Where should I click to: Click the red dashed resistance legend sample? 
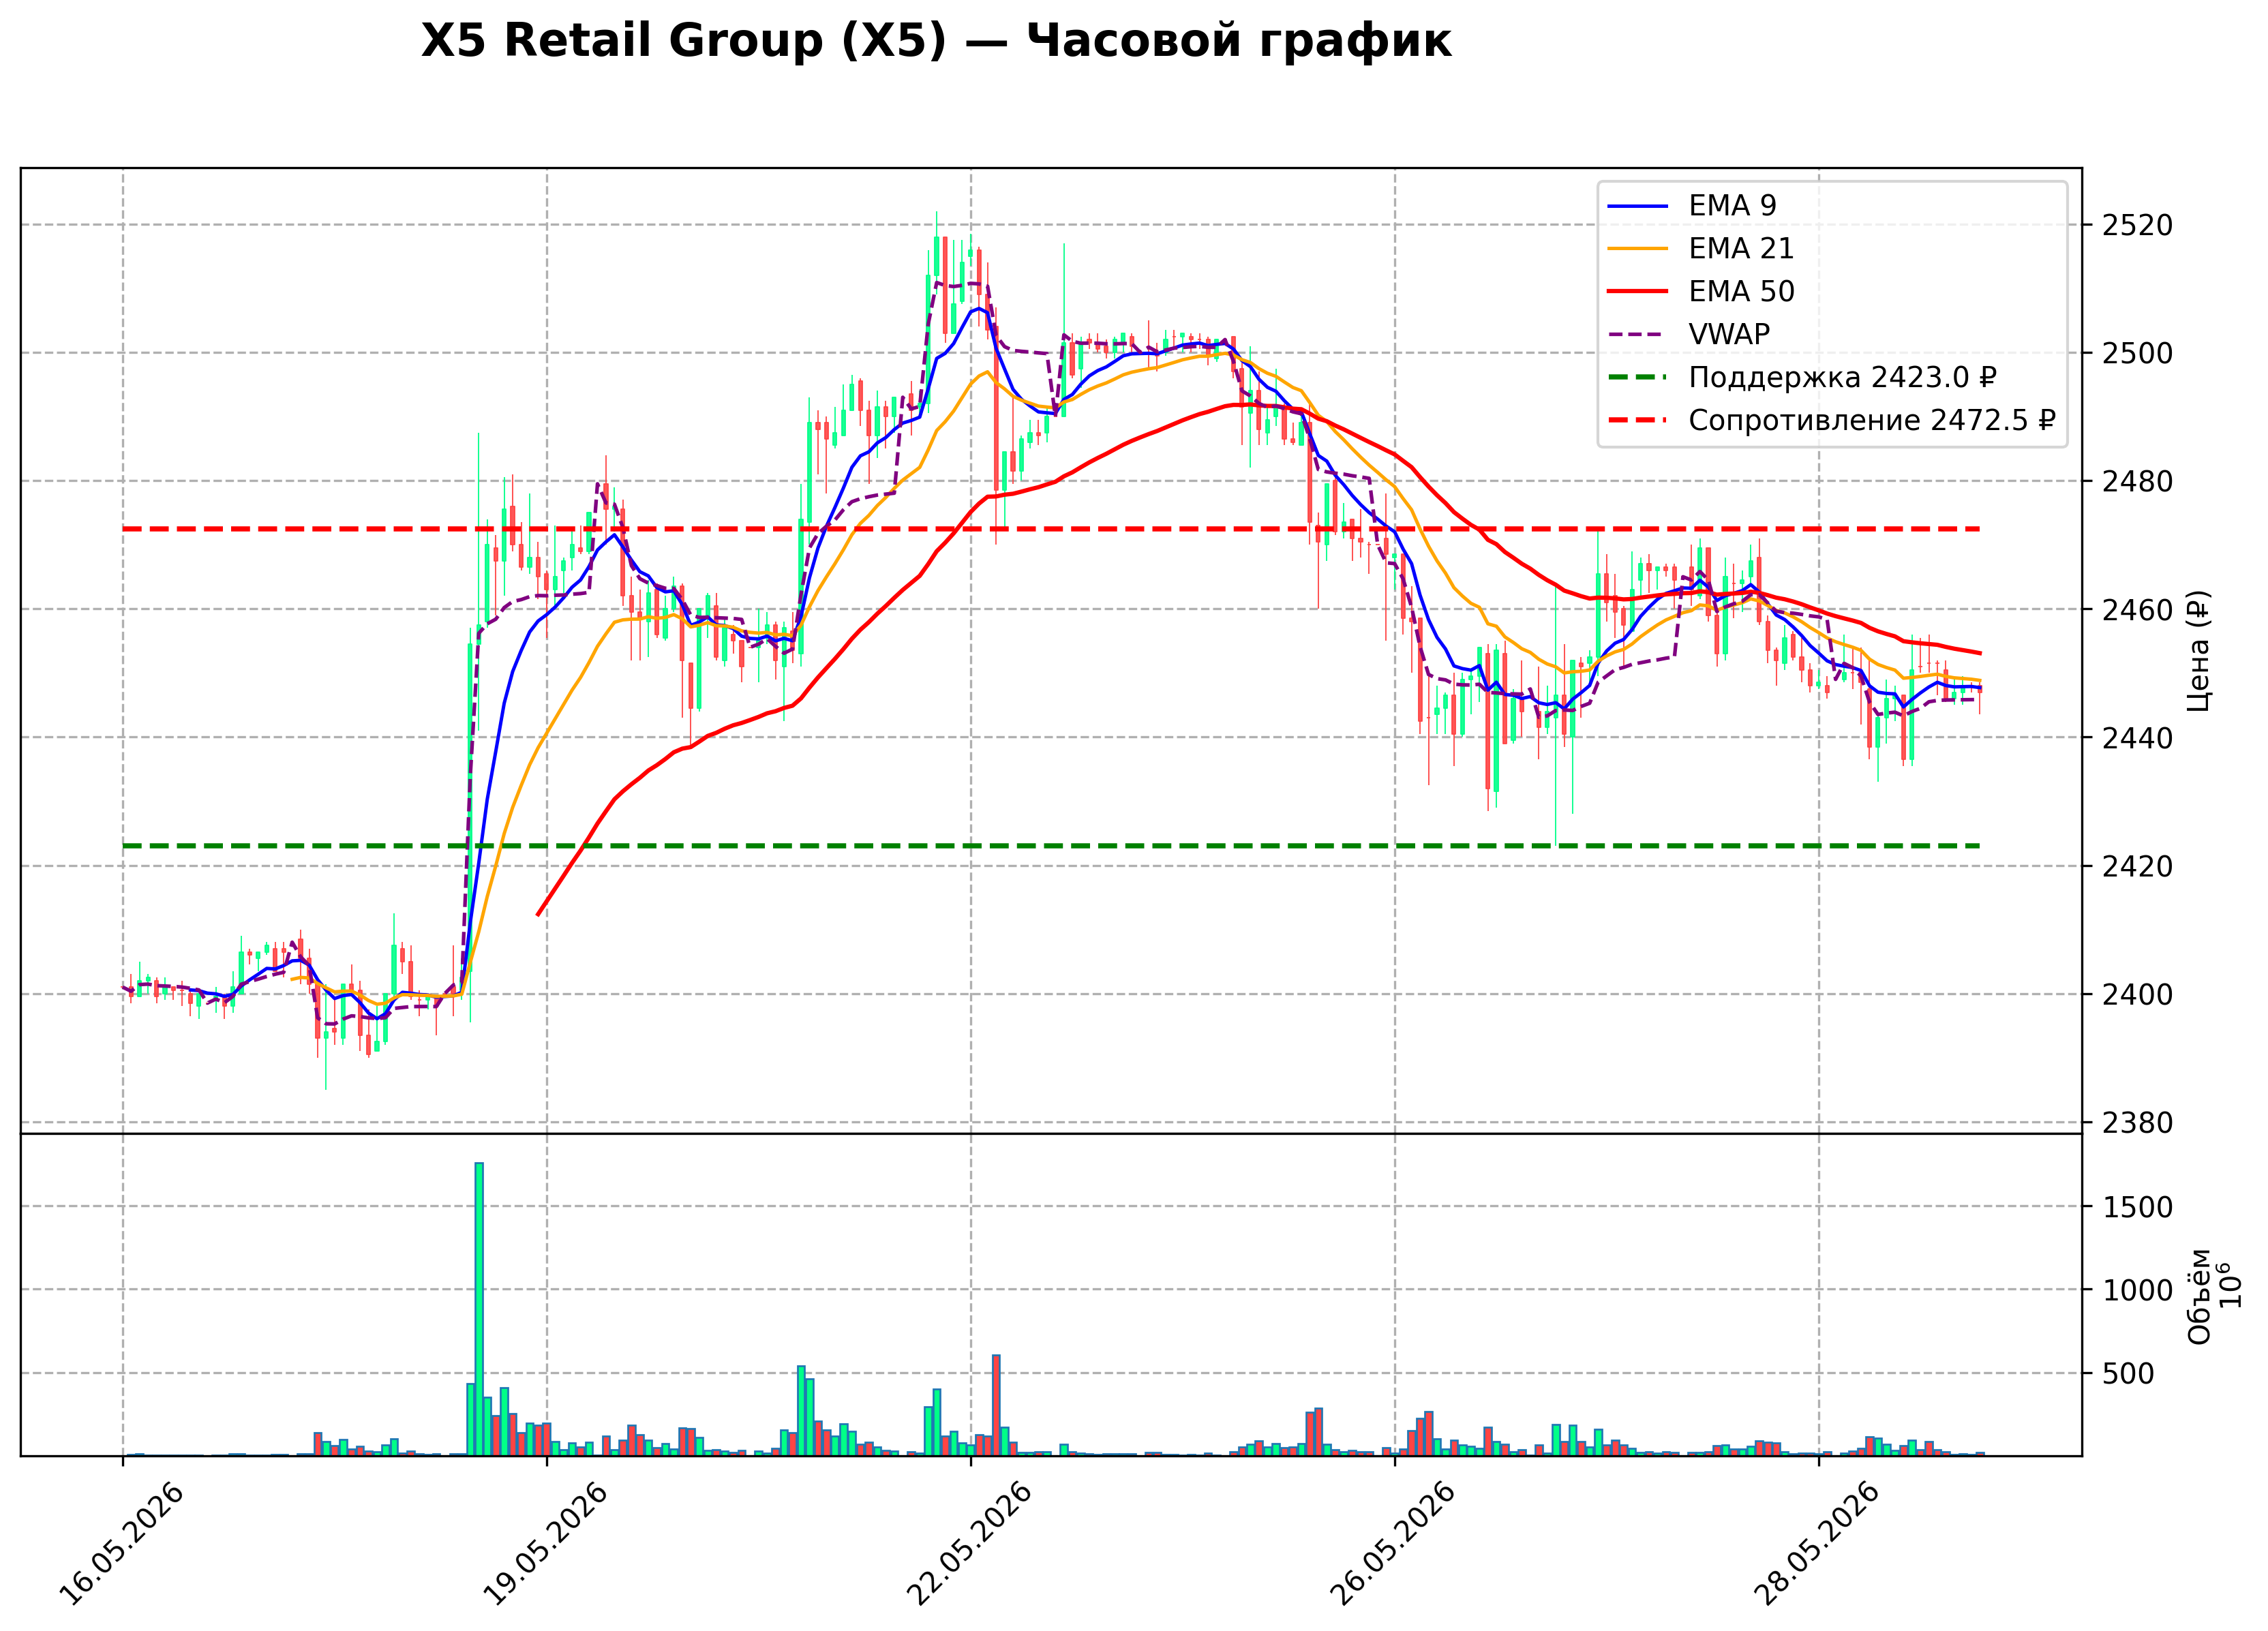point(1638,421)
